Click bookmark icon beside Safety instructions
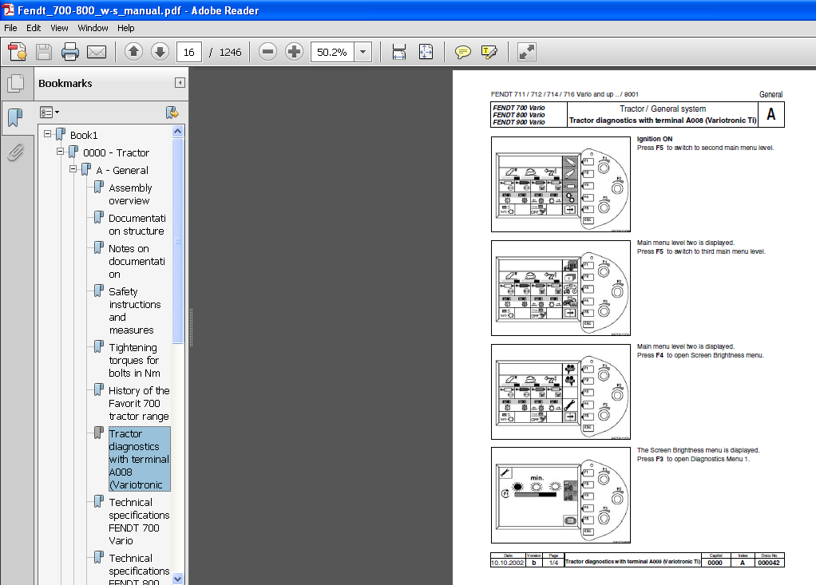Screen dimensions: 816x585 (99, 291)
